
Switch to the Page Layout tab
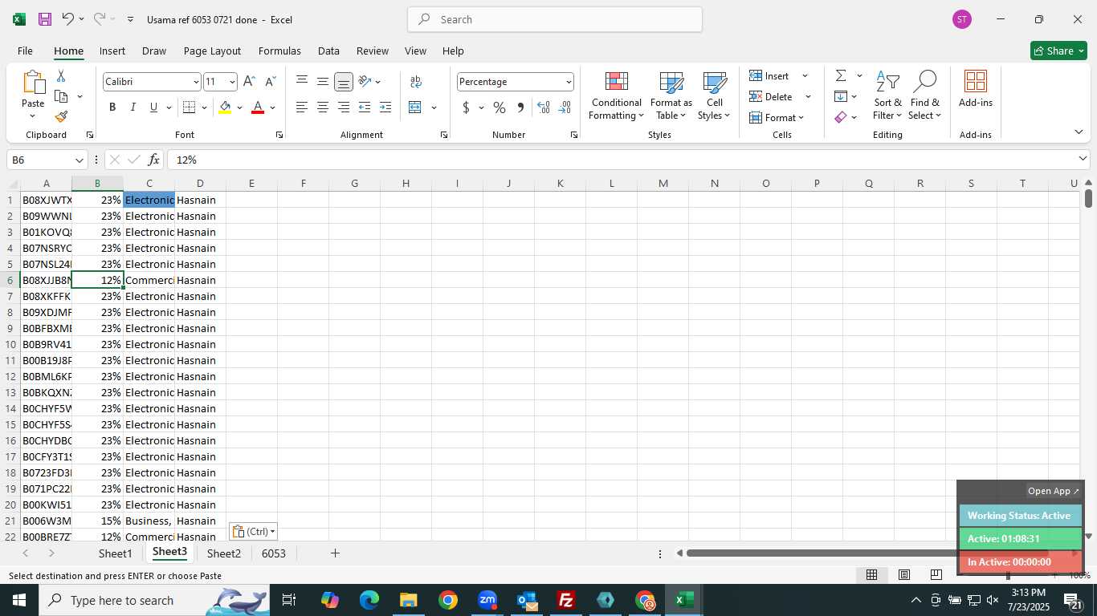pos(212,51)
